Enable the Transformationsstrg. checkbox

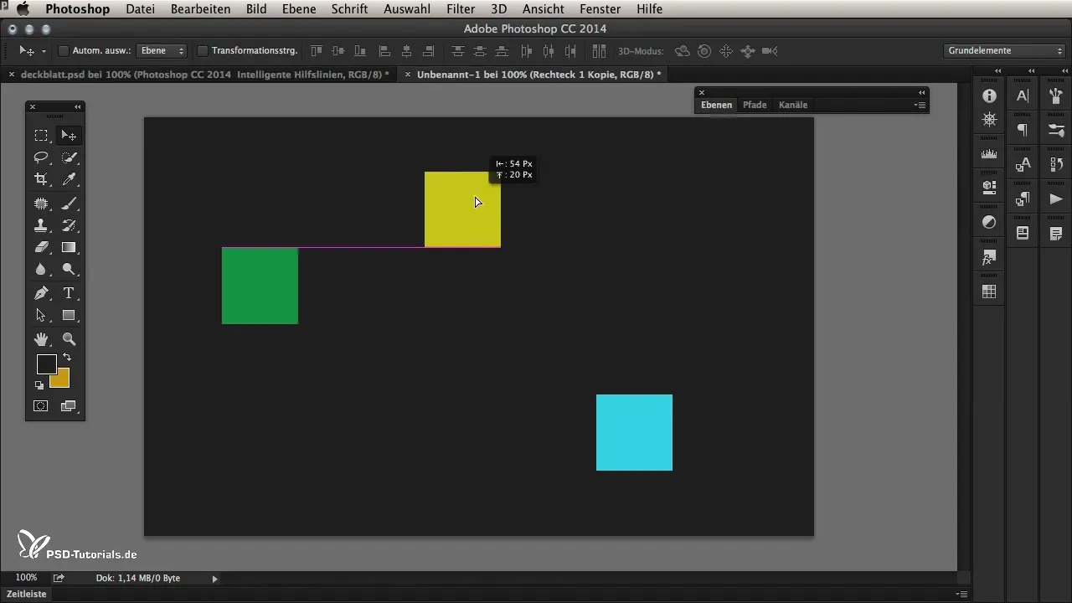tap(202, 51)
